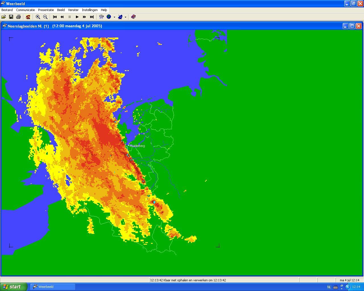
Task: Jump to the first radar frame
Action: click(x=55, y=17)
